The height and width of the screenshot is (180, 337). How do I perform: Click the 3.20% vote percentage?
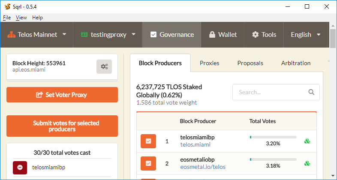pos(273,144)
